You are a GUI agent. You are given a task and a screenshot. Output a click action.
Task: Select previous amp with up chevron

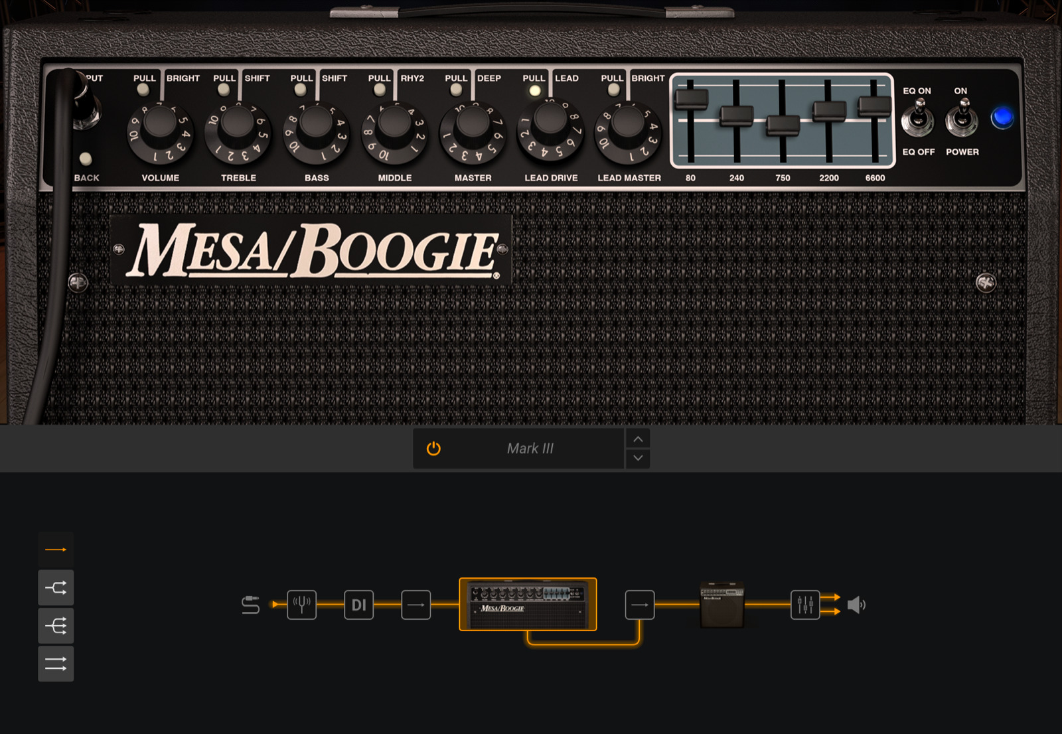click(638, 439)
